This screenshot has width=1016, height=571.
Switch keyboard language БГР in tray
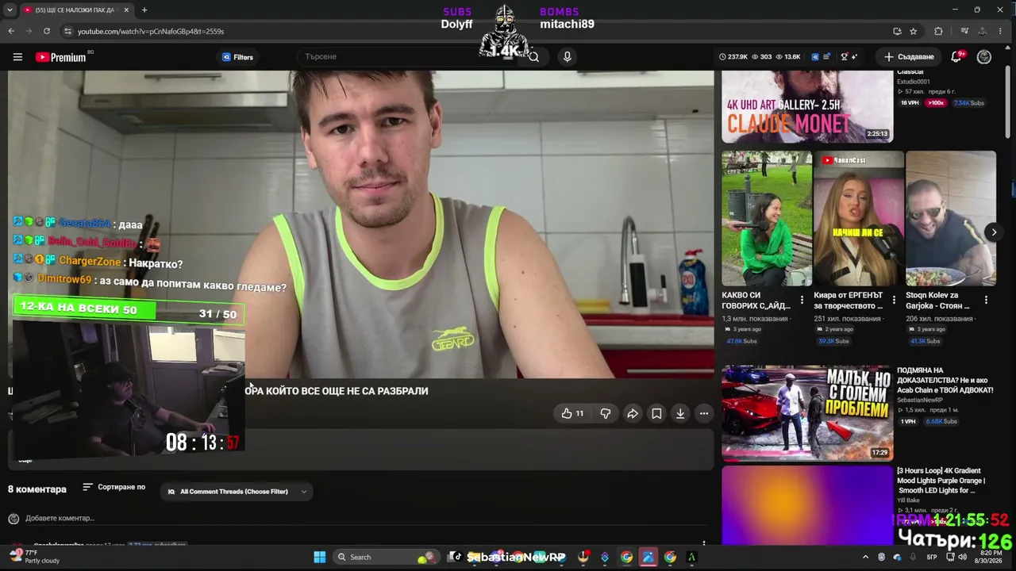tap(932, 557)
